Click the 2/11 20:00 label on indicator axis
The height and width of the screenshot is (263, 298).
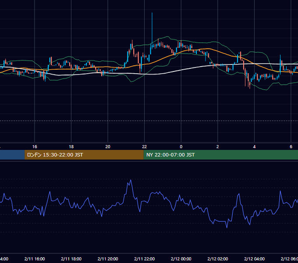[x=108, y=259]
